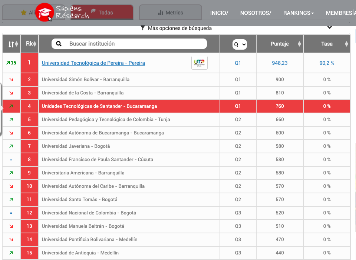Click the 948,23 score value
Viewport: 356px width, 260px height.
tap(280, 63)
